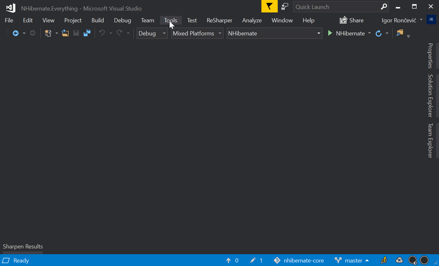
Task: Click the Find in Files folder icon
Action: (x=400, y=33)
